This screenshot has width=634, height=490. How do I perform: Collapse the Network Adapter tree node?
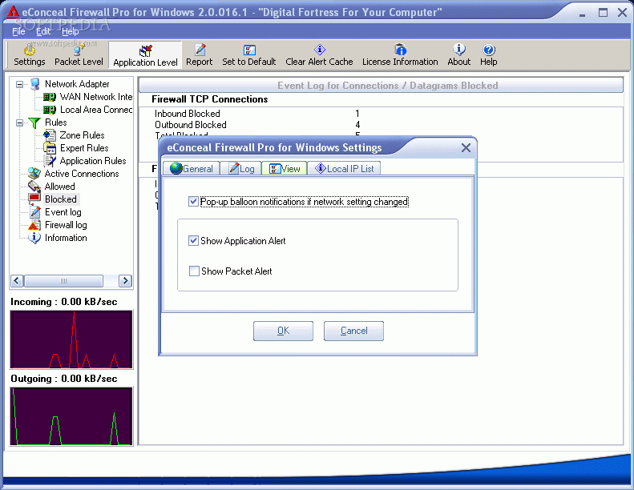tap(19, 84)
